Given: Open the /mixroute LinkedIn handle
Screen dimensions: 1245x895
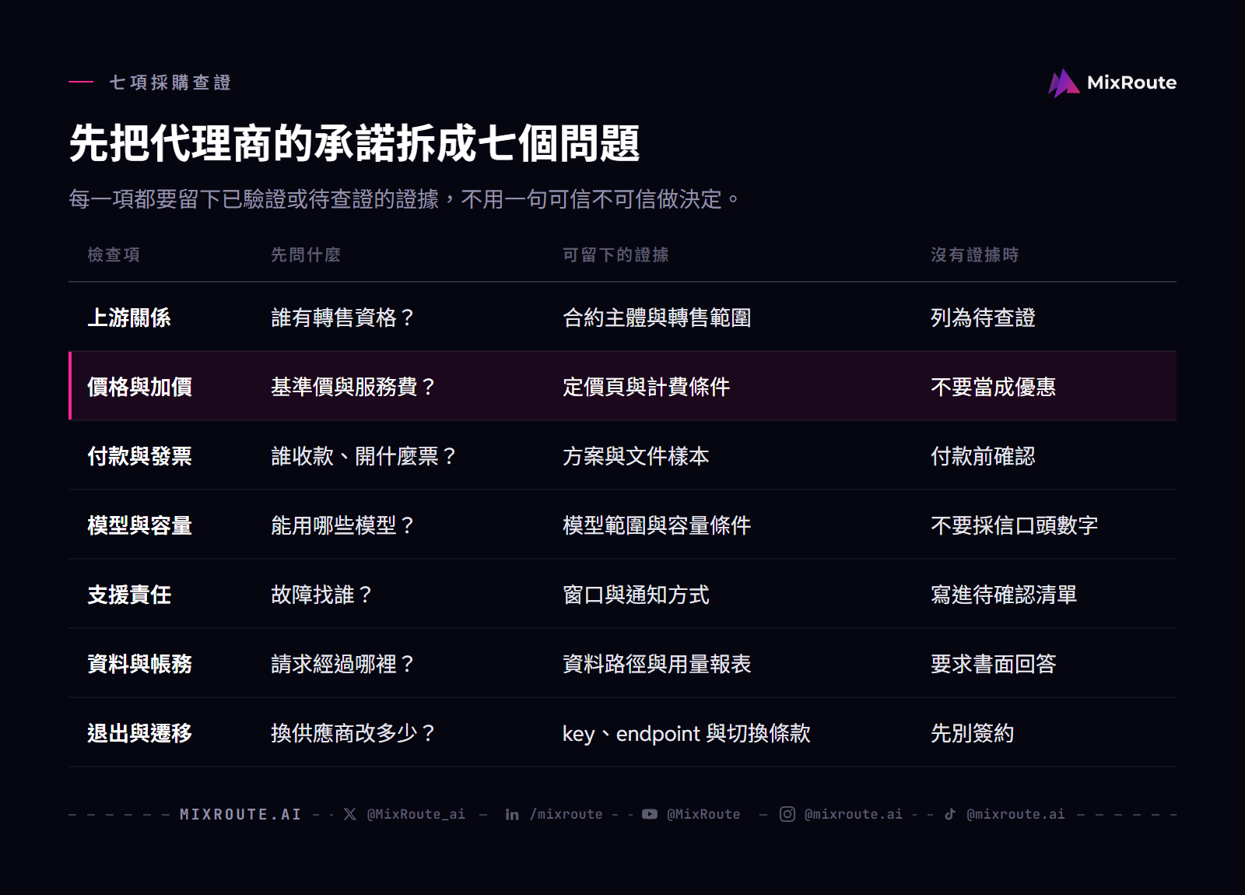Looking at the screenshot, I should [566, 814].
